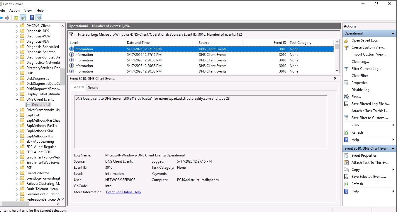Click the Event Properties icon

pos(346,156)
